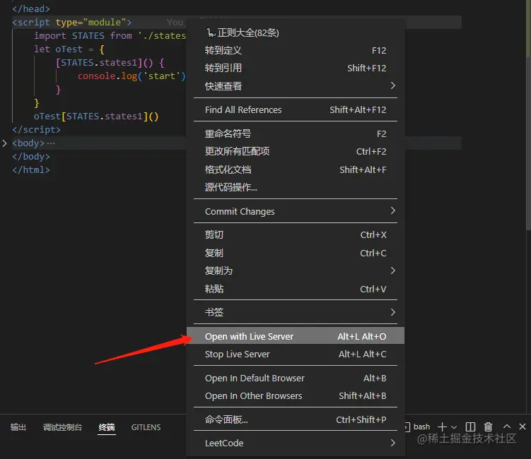
Task: Expand the folded body tag
Action: [4, 143]
